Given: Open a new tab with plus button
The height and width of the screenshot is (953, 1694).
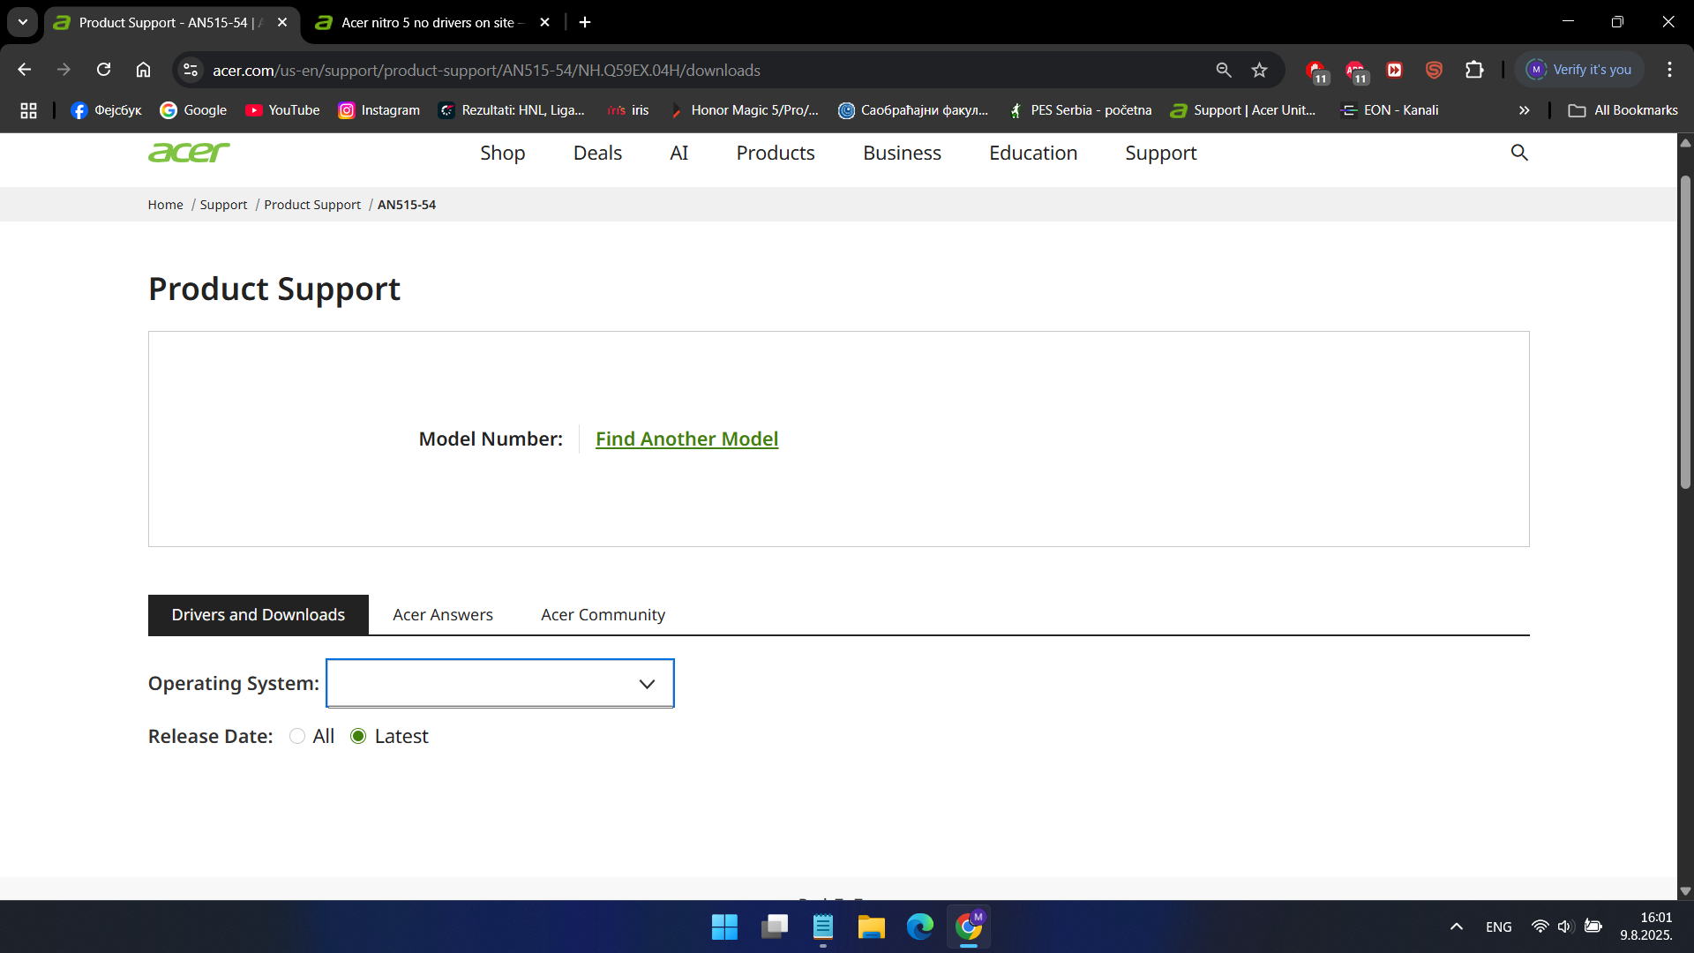Looking at the screenshot, I should coord(585,22).
